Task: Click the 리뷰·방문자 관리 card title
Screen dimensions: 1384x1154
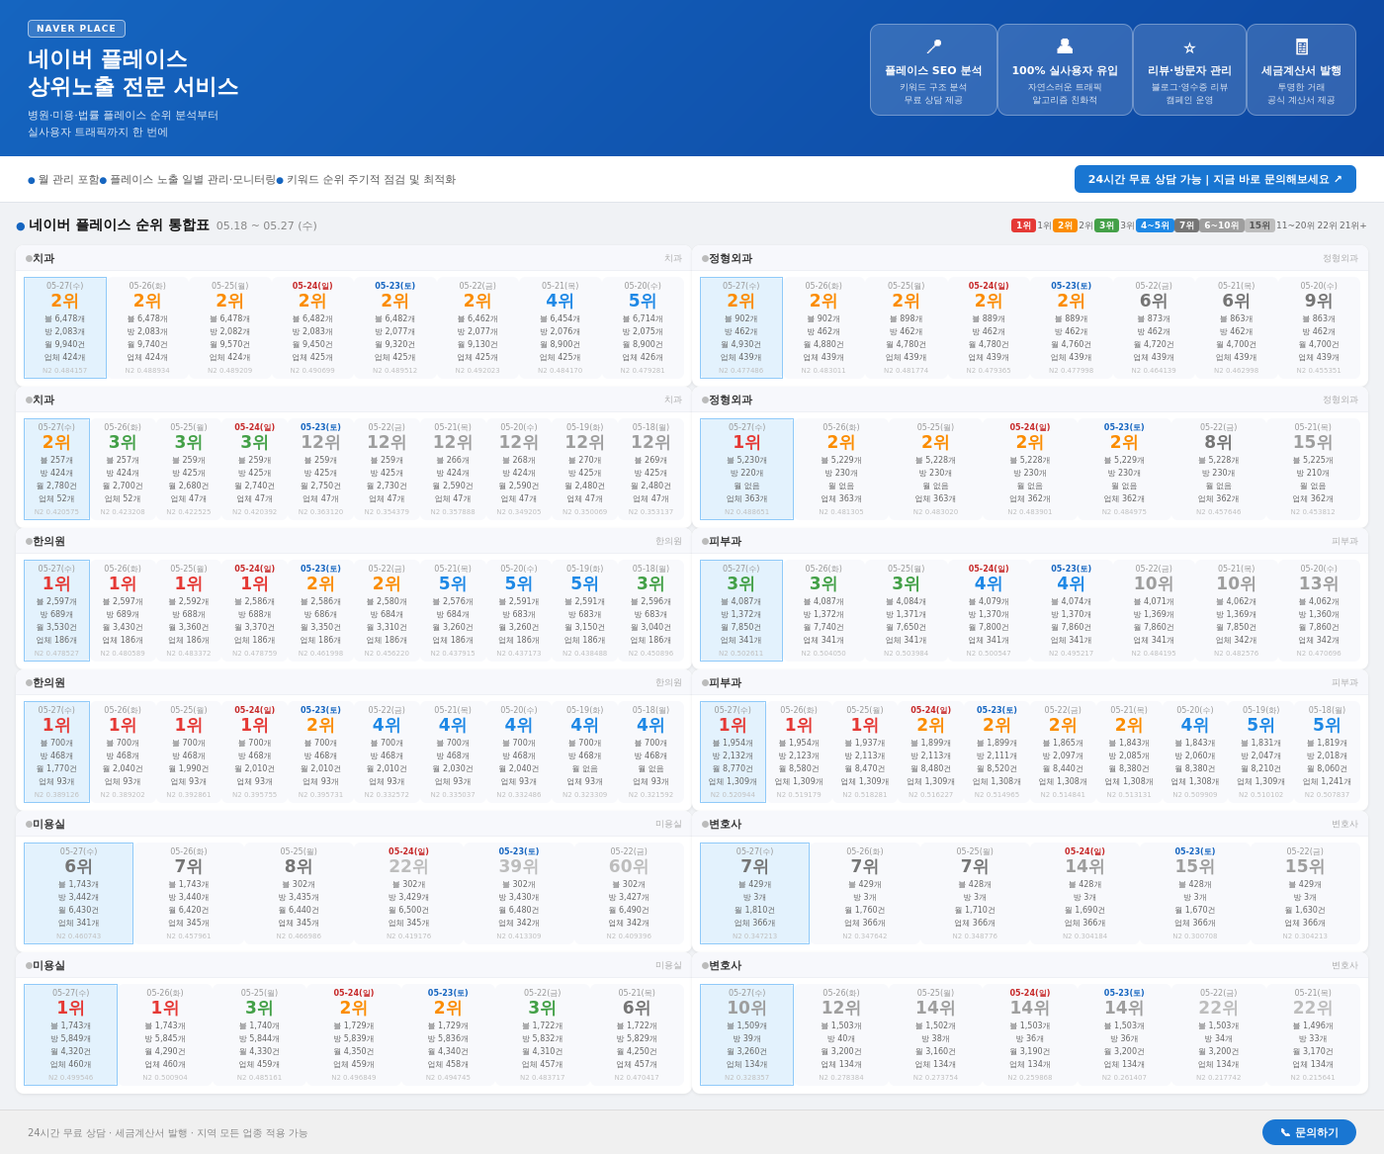Action: click(1189, 71)
